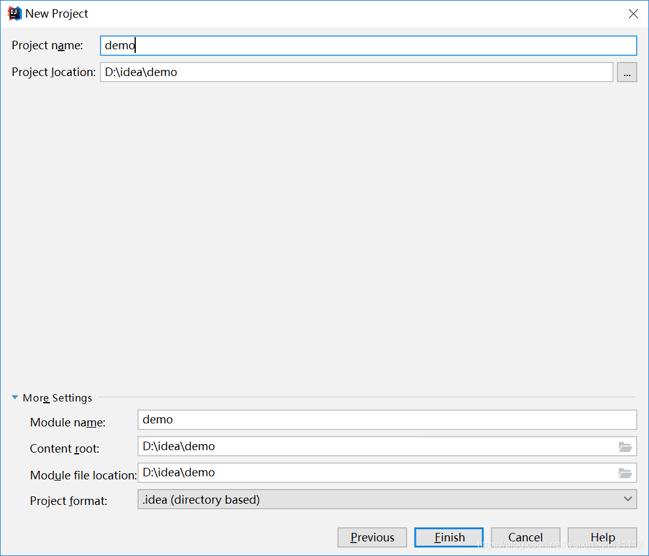The image size is (649, 556).
Task: Click the Project location text field
Action: [x=356, y=72]
